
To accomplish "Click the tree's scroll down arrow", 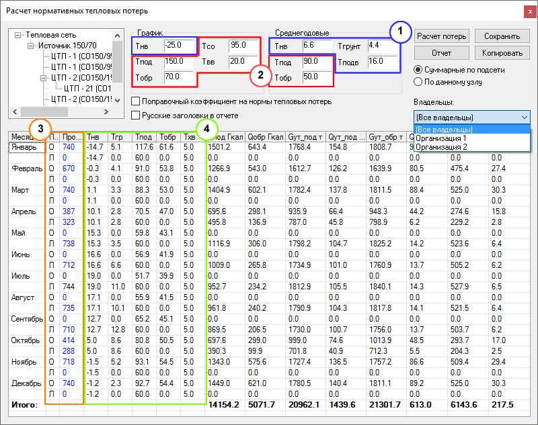I will 118,99.
